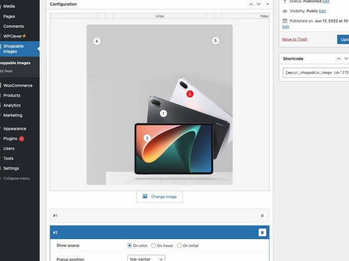Click Collapse menu in the sidebar
This screenshot has width=349, height=261.
[x=17, y=179]
